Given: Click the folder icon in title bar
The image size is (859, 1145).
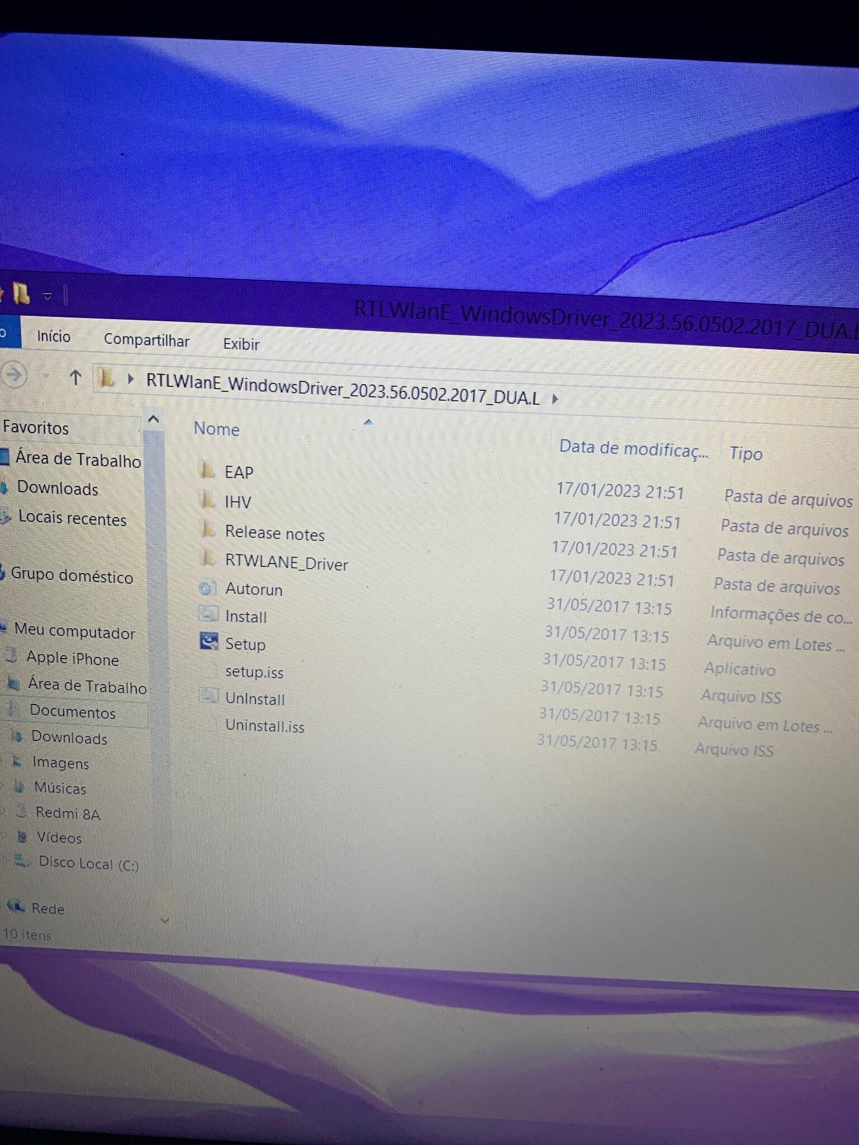Looking at the screenshot, I should coord(22,293).
